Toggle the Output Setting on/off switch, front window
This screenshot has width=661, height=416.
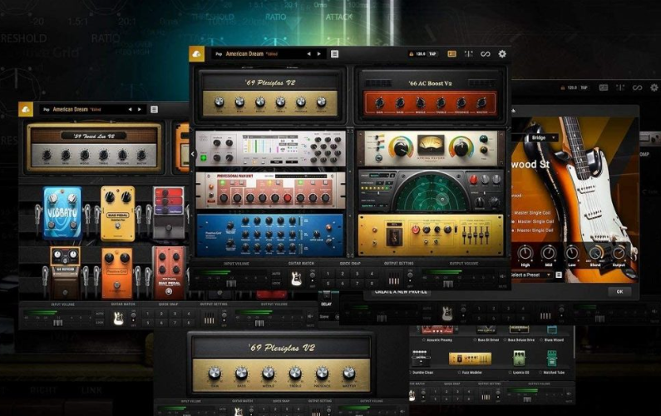(x=410, y=278)
